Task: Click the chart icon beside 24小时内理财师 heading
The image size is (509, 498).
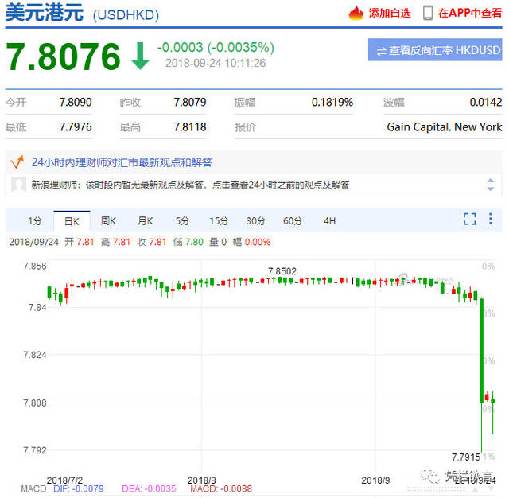Action: [15, 162]
